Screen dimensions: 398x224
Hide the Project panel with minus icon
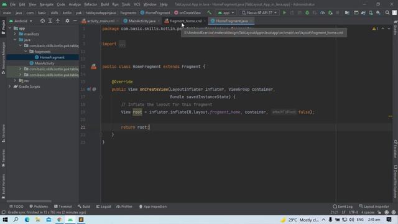click(75, 21)
